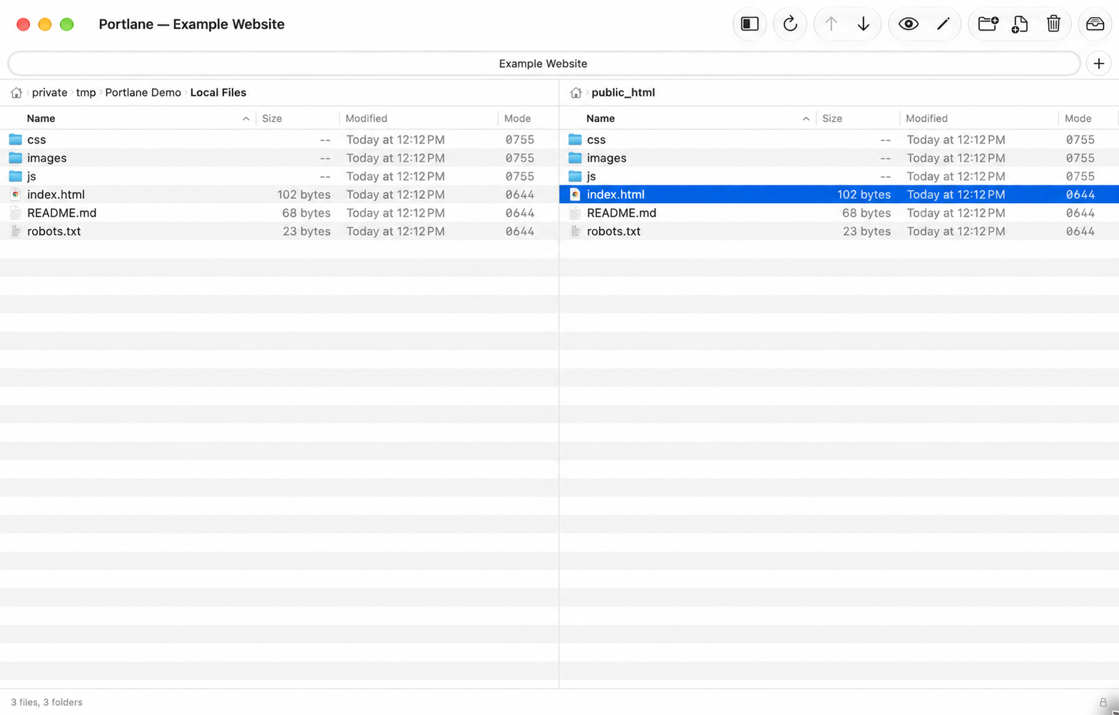Go to the private breadcrumb folder
The height and width of the screenshot is (715, 1119).
point(49,93)
